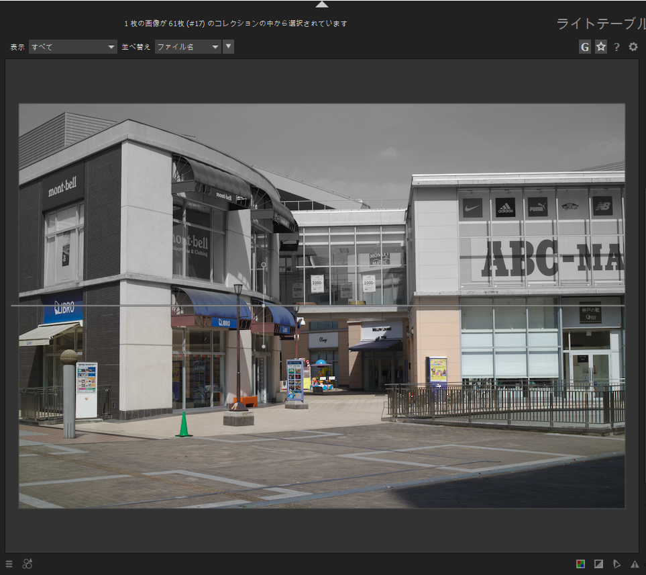Open preferences via the gear icon

click(x=633, y=46)
